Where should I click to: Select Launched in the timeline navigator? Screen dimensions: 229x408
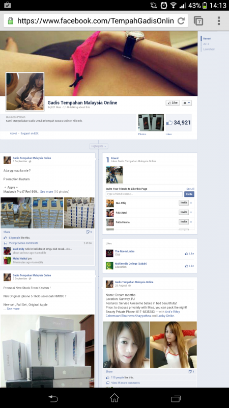point(209,49)
